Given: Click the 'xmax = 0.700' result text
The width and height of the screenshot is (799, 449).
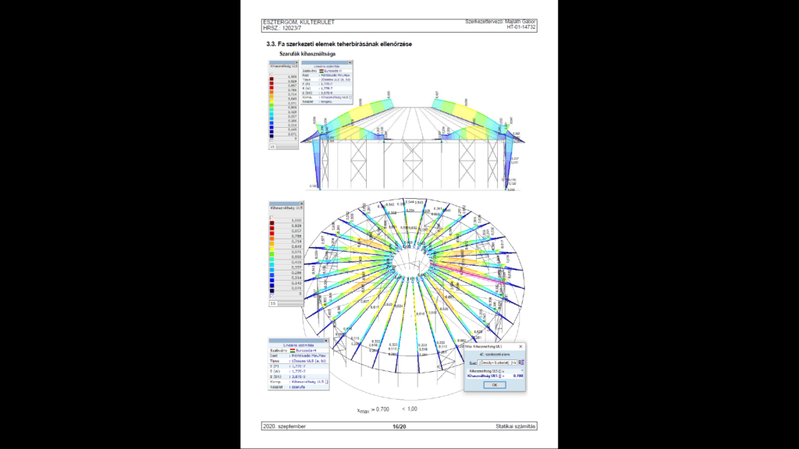Looking at the screenshot, I should tap(373, 410).
